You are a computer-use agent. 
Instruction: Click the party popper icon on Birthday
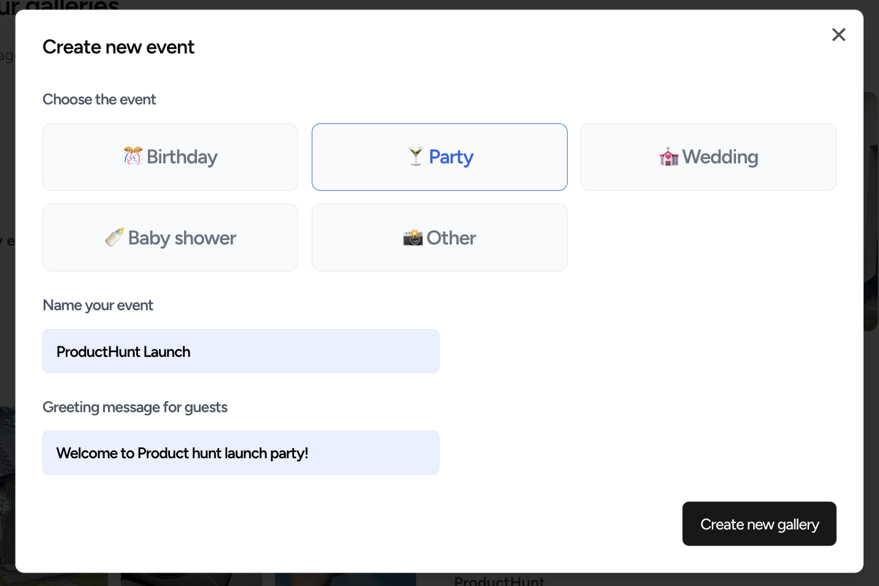(132, 157)
